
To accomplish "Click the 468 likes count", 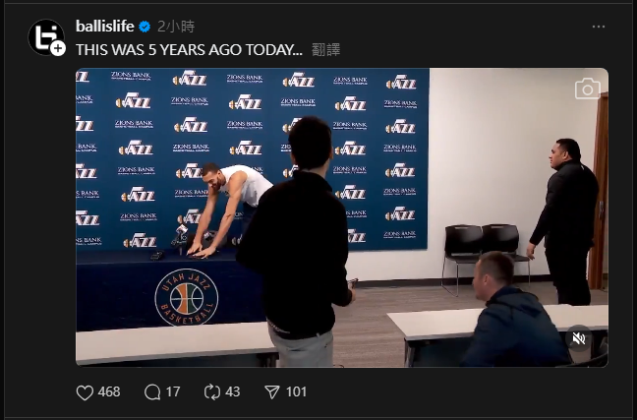I will (109, 391).
